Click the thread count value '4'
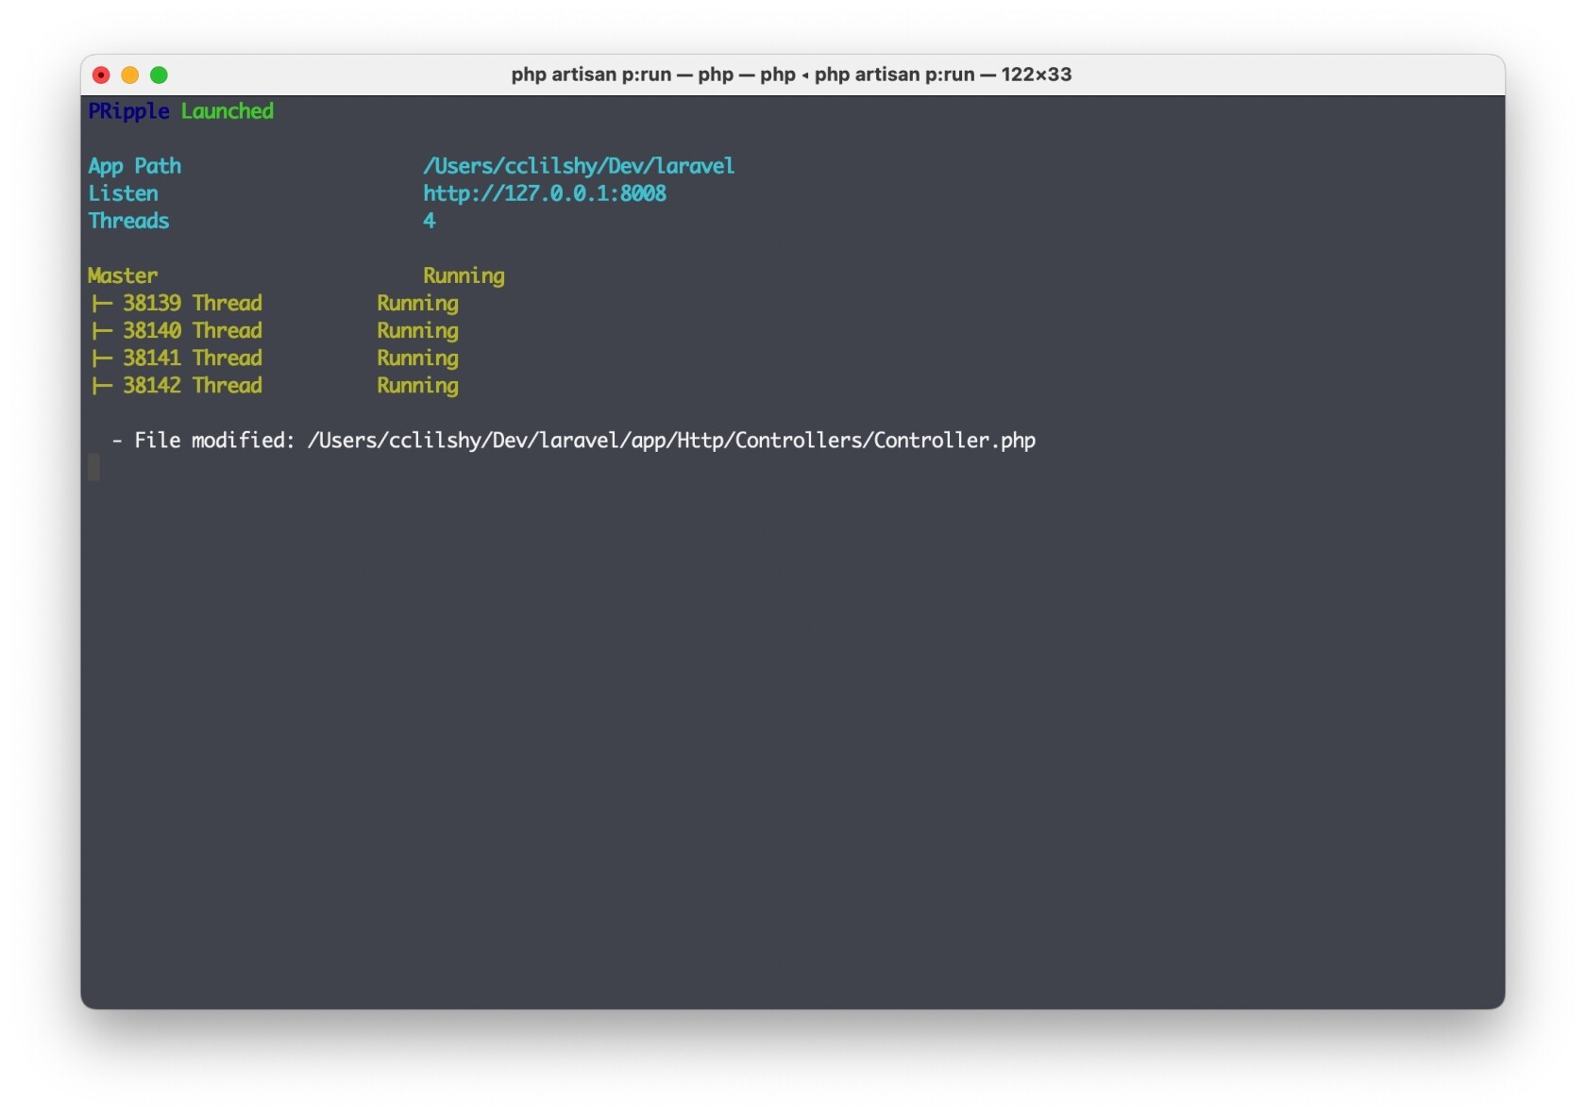This screenshot has height=1116, width=1586. coord(429,221)
